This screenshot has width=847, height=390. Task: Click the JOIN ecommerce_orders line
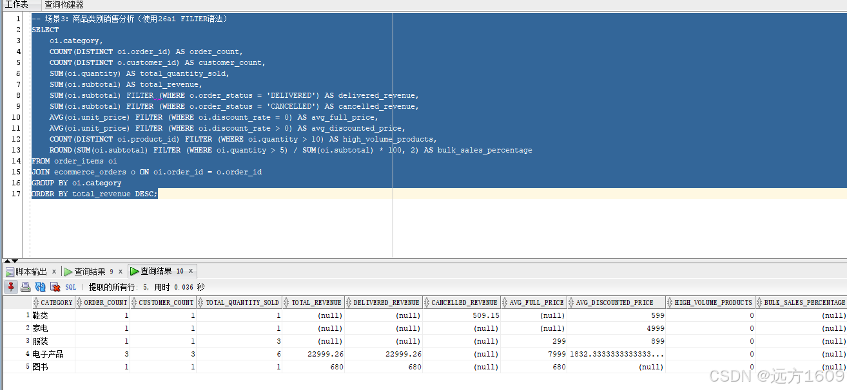(146, 172)
